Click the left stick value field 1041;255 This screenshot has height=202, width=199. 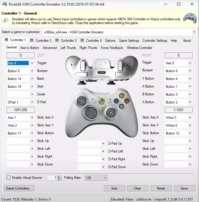[x=21, y=110]
